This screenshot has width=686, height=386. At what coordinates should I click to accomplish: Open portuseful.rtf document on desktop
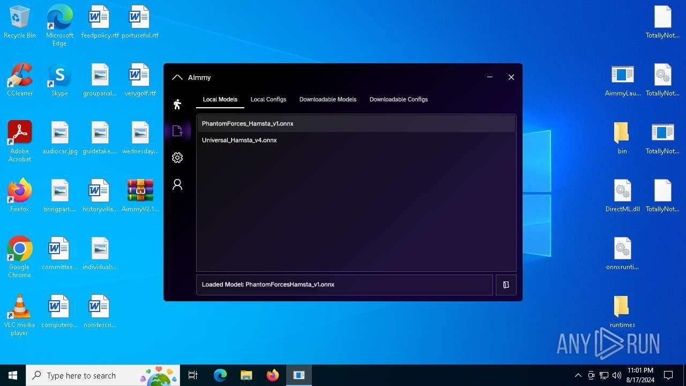(x=140, y=23)
